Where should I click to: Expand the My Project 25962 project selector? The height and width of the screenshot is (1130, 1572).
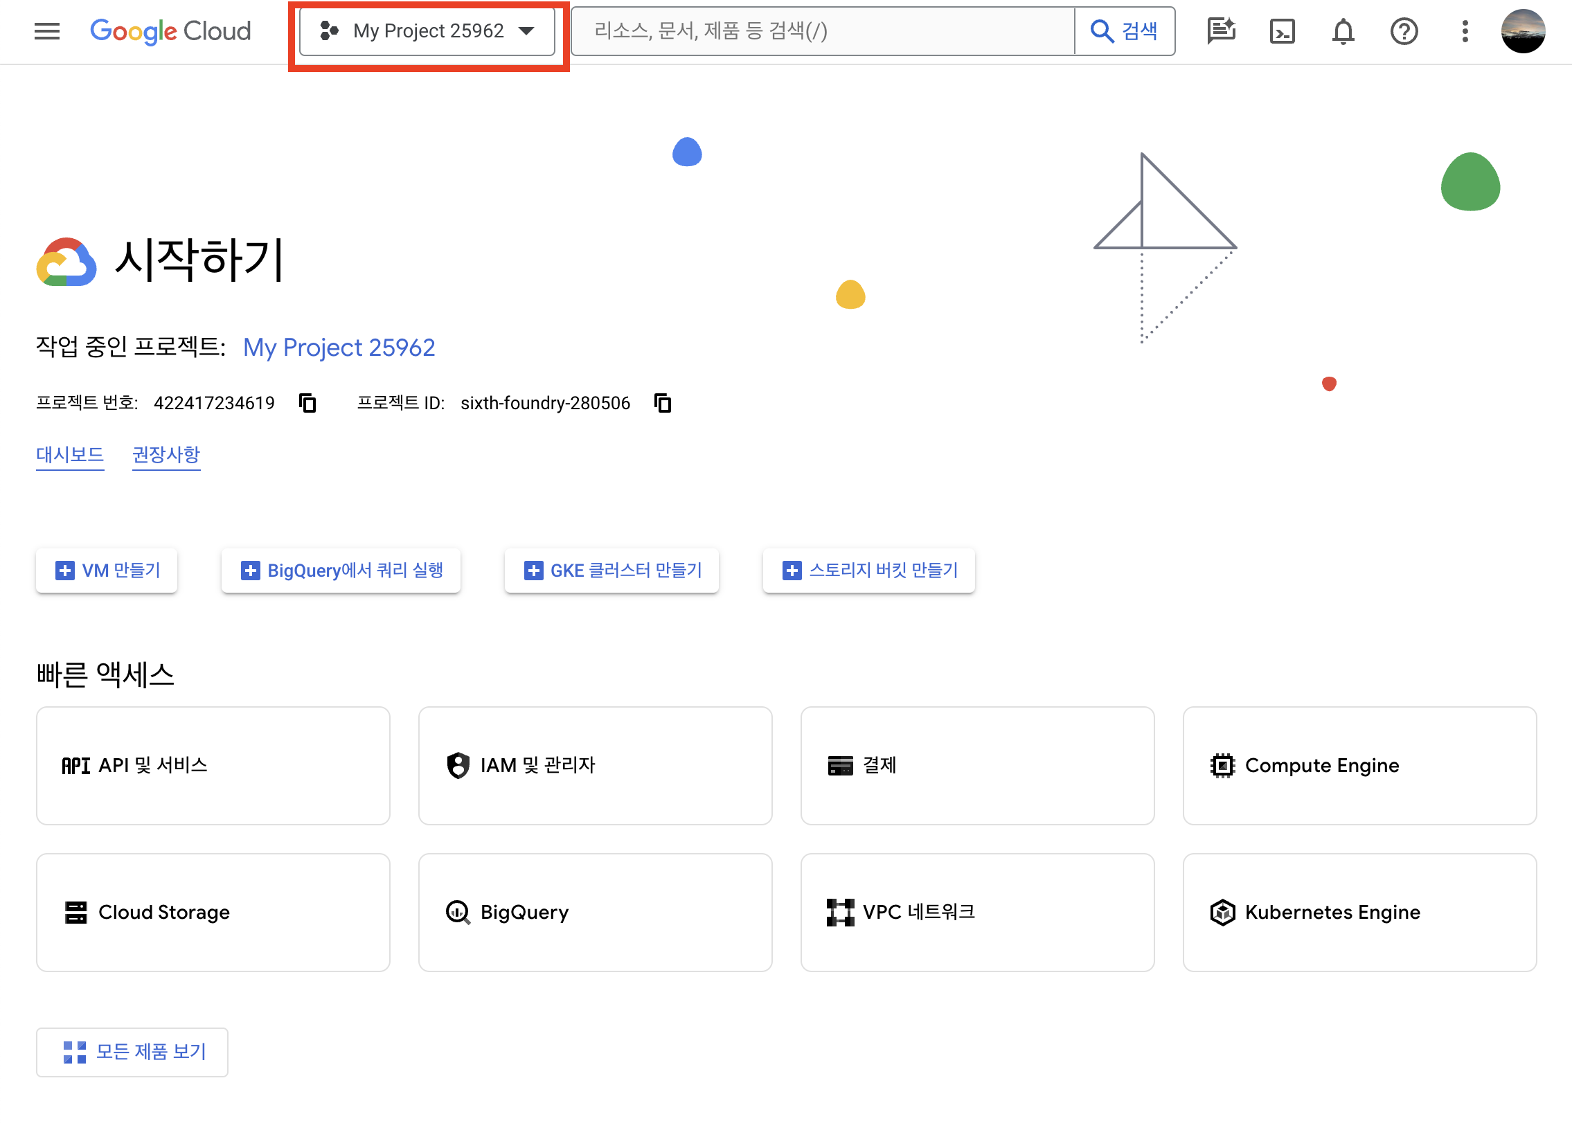point(427,31)
